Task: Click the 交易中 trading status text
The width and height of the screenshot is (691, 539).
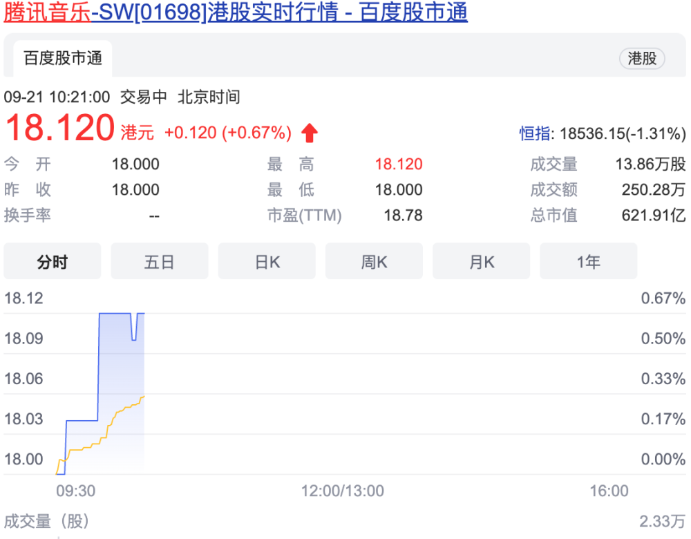Action: 144,97
